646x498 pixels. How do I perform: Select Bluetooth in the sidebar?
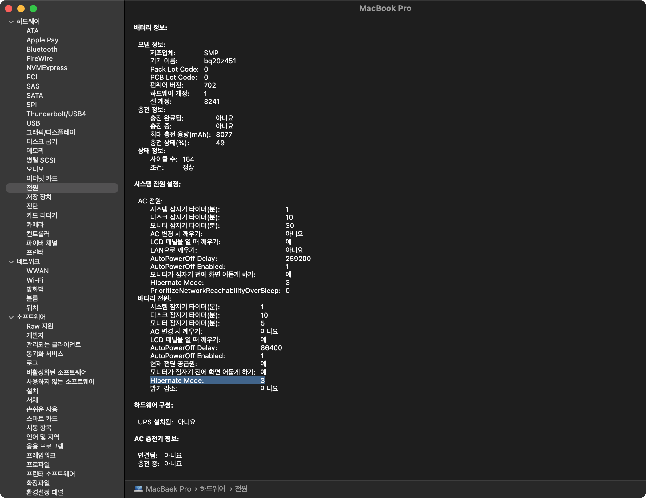coord(42,49)
